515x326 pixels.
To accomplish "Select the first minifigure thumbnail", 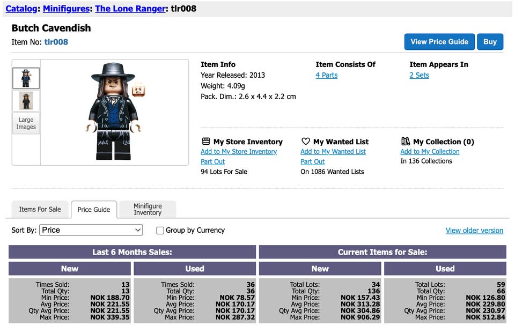I will pos(26,78).
